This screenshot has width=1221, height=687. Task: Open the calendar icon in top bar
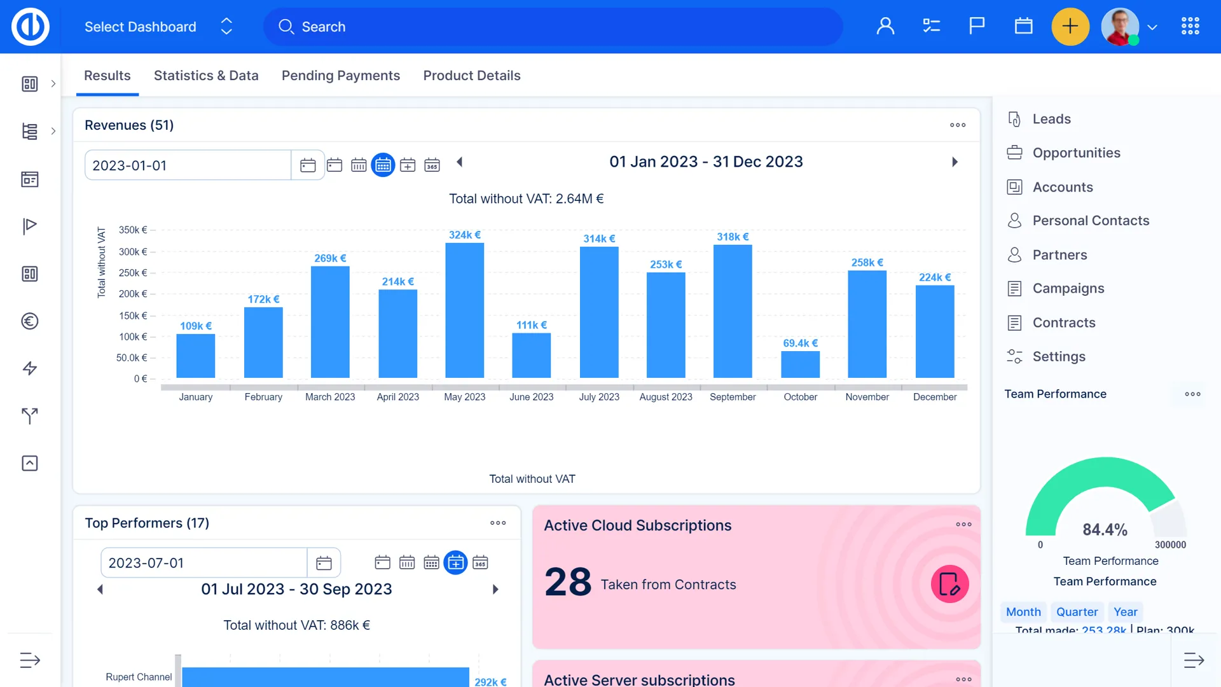point(1023,26)
